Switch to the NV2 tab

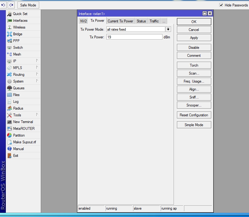pos(83,21)
